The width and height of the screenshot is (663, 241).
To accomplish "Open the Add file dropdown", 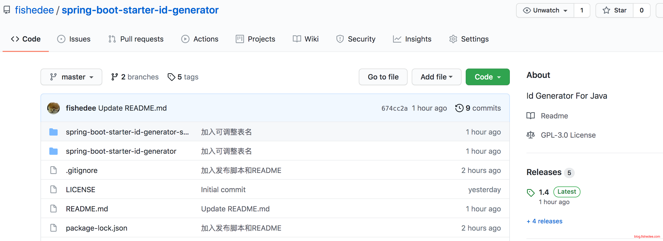I will tap(436, 77).
